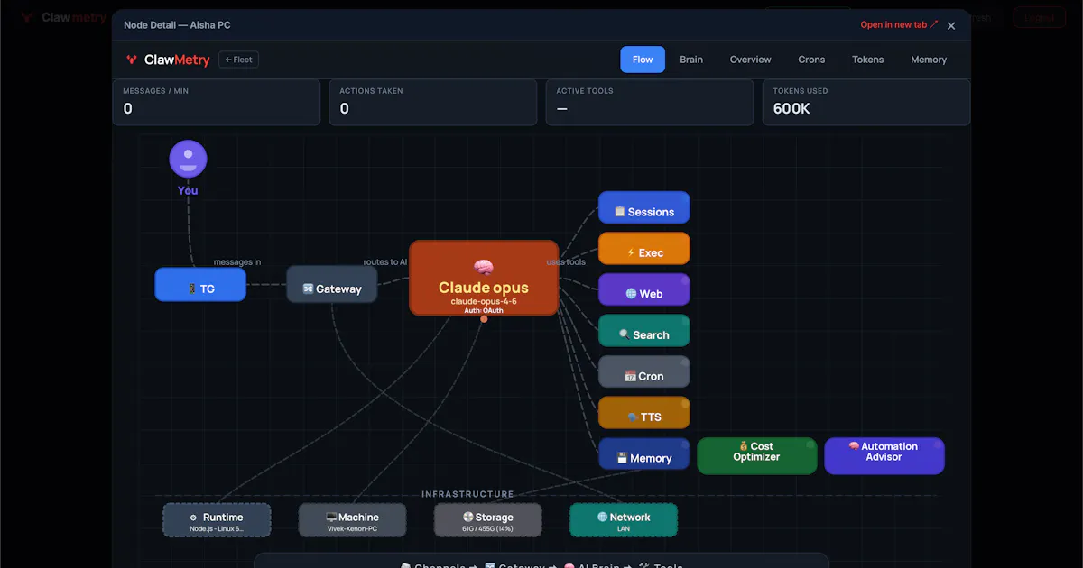Click the Logout button behind the dialog

point(1039,17)
